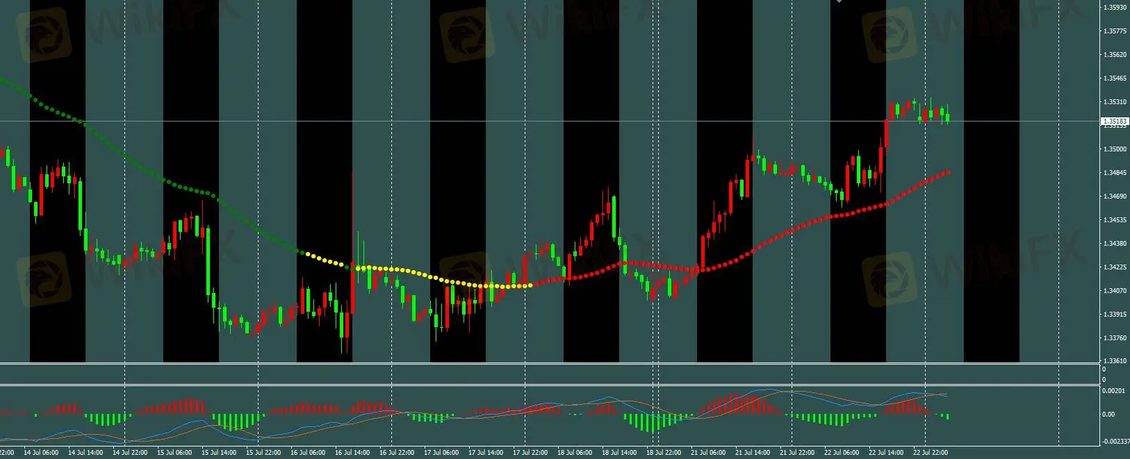Click the 1.34225 price axis label
Viewport: 1130px width, 459px height.
click(x=1115, y=267)
